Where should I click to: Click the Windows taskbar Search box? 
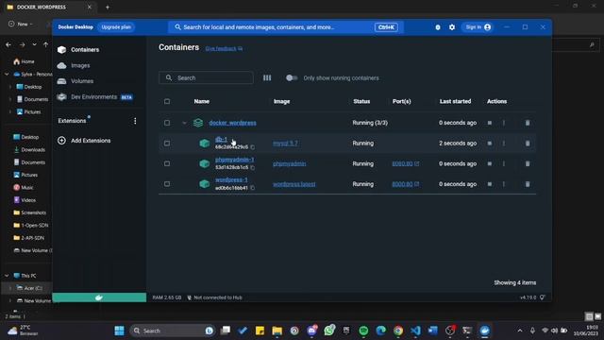point(172,331)
